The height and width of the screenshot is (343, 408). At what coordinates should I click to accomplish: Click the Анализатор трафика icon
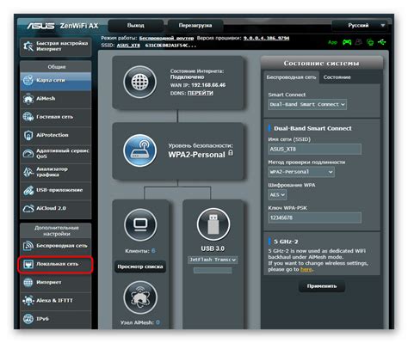[x=28, y=172]
